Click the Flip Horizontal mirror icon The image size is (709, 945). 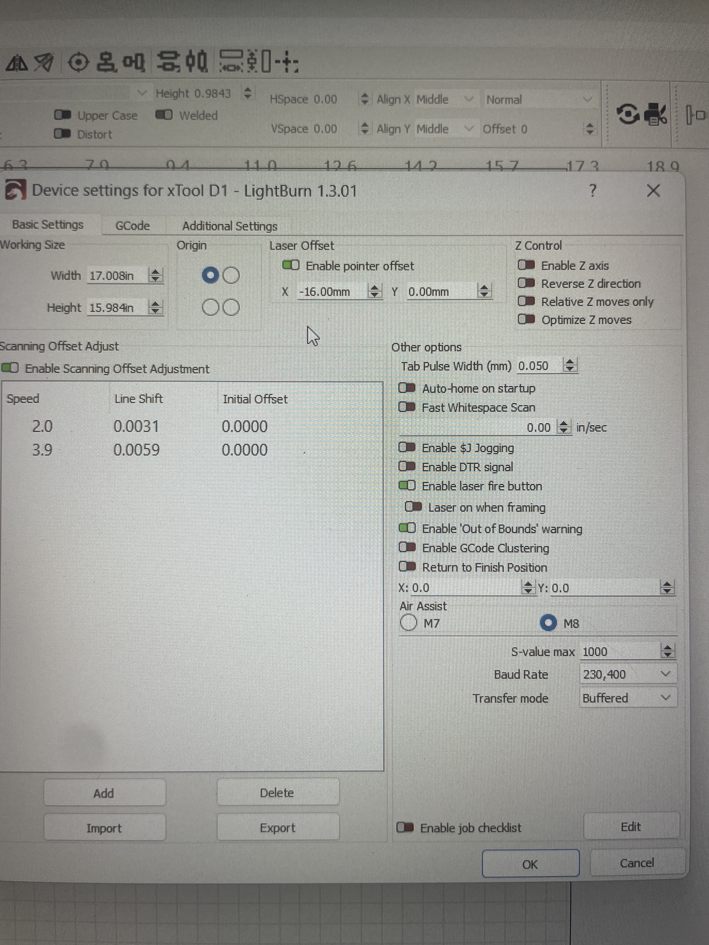[x=17, y=62]
